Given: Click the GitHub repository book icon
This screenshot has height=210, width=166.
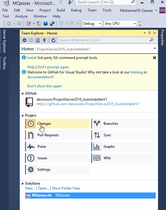Looking at the screenshot, I should [x=29, y=102].
